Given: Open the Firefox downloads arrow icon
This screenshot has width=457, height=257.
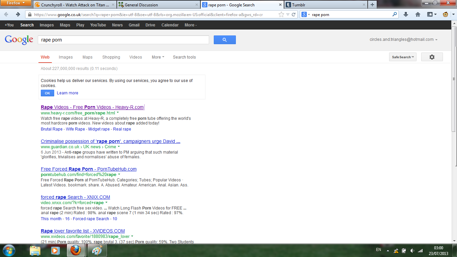Looking at the screenshot, I should pyautogui.click(x=406, y=14).
